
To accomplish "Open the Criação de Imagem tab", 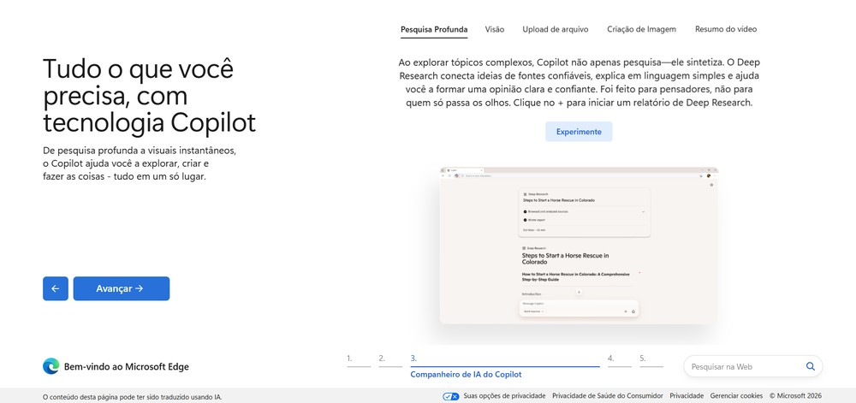I will click(x=641, y=29).
